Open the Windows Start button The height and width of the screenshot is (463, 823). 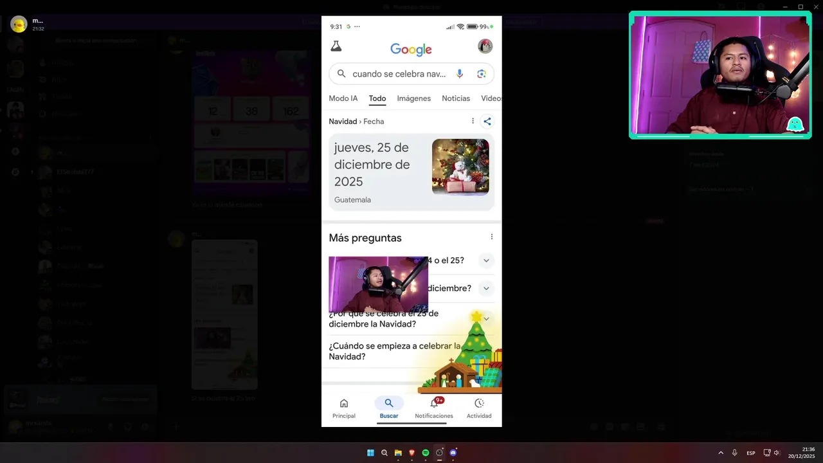tap(370, 453)
